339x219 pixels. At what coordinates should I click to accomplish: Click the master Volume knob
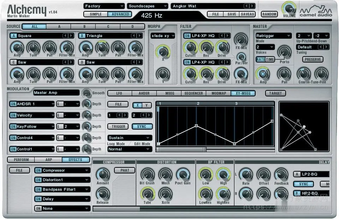[289, 9]
